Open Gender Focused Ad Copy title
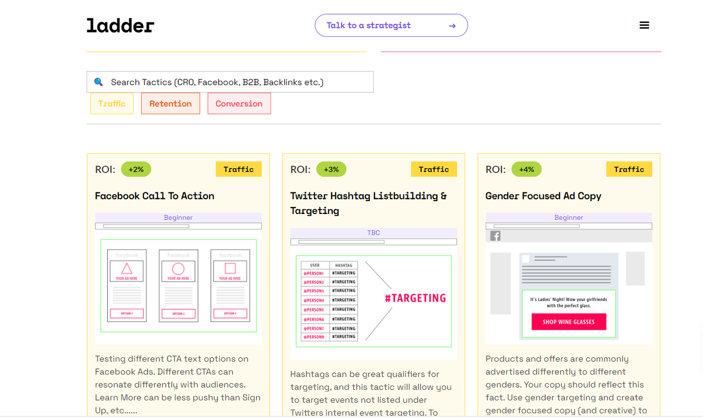The image size is (703, 418). pos(544,196)
